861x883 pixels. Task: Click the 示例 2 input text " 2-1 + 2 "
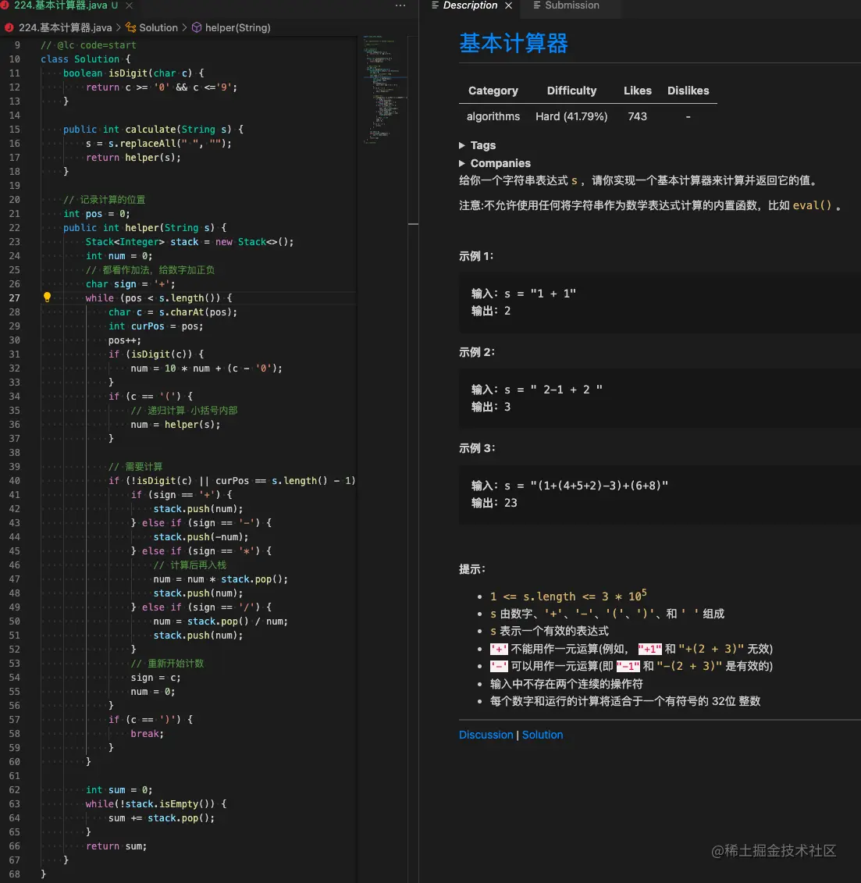[x=566, y=389]
